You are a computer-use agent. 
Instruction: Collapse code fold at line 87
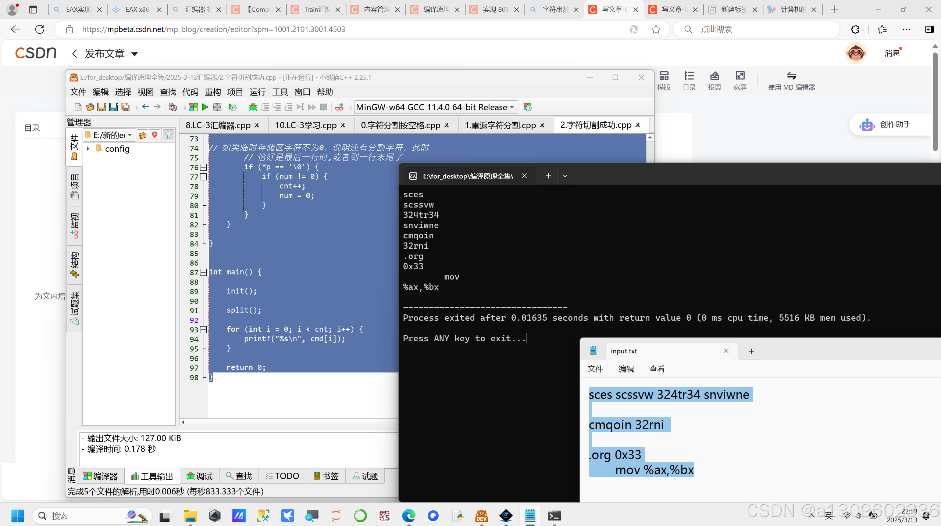[203, 272]
